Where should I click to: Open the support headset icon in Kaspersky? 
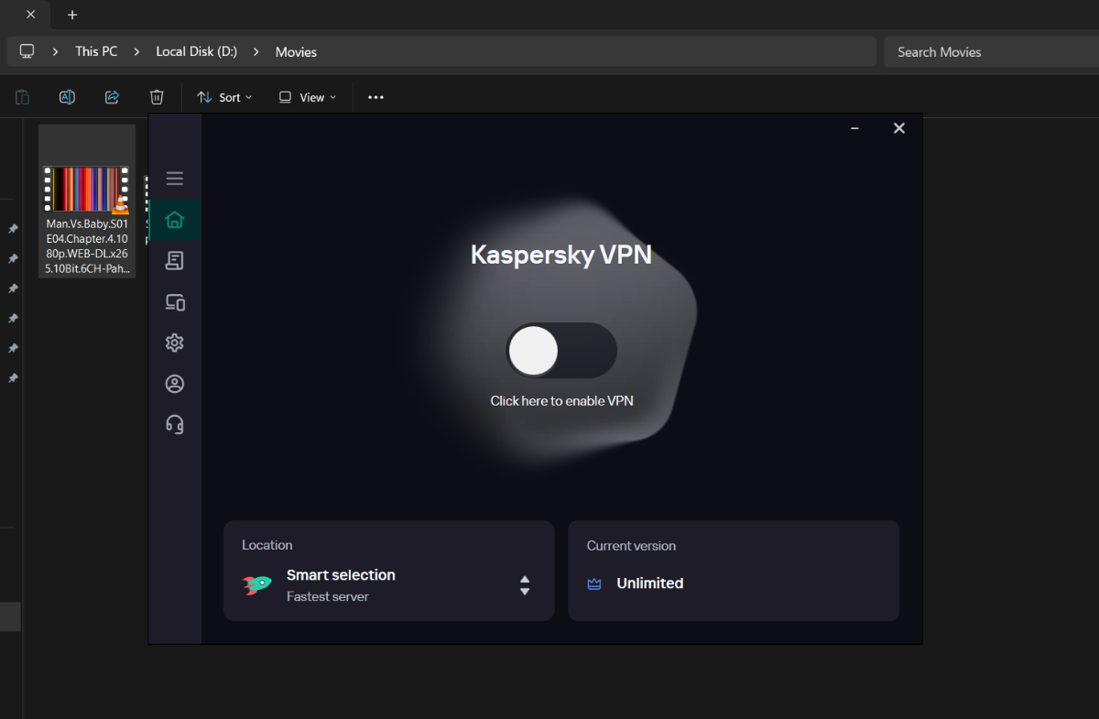click(x=175, y=424)
